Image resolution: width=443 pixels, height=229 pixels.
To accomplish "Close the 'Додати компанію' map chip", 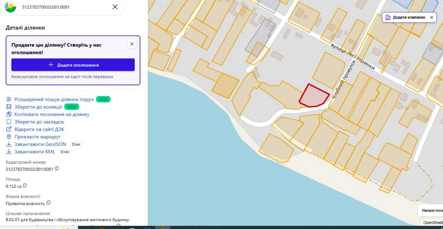I will [x=432, y=17].
